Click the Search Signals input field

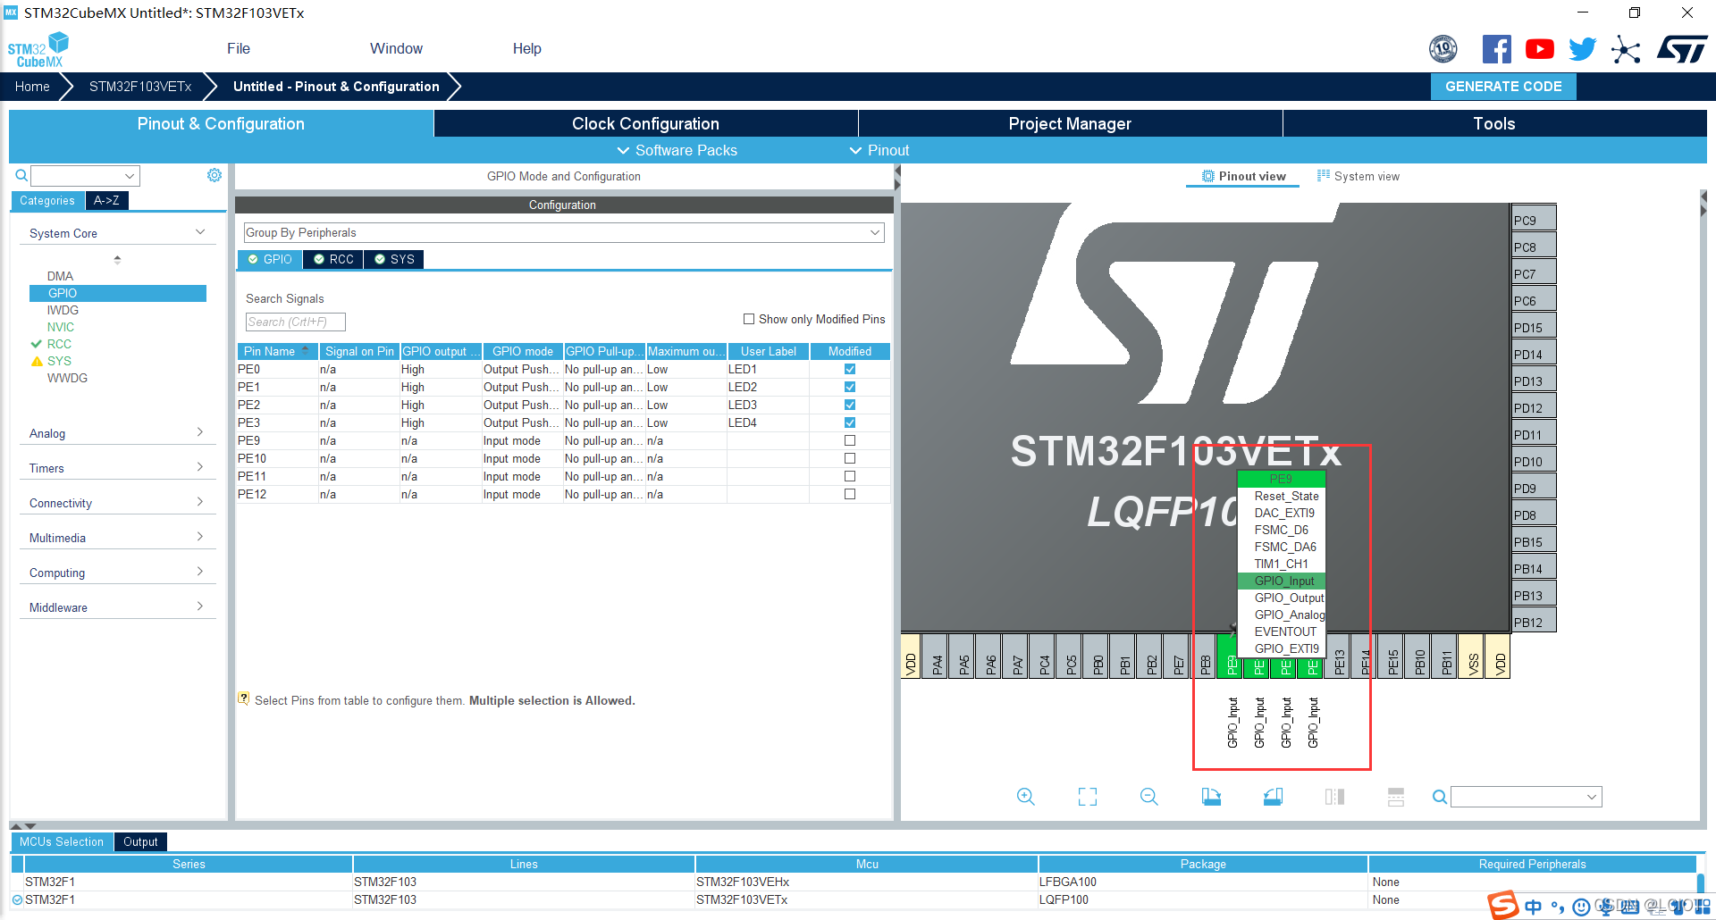pyautogui.click(x=295, y=322)
